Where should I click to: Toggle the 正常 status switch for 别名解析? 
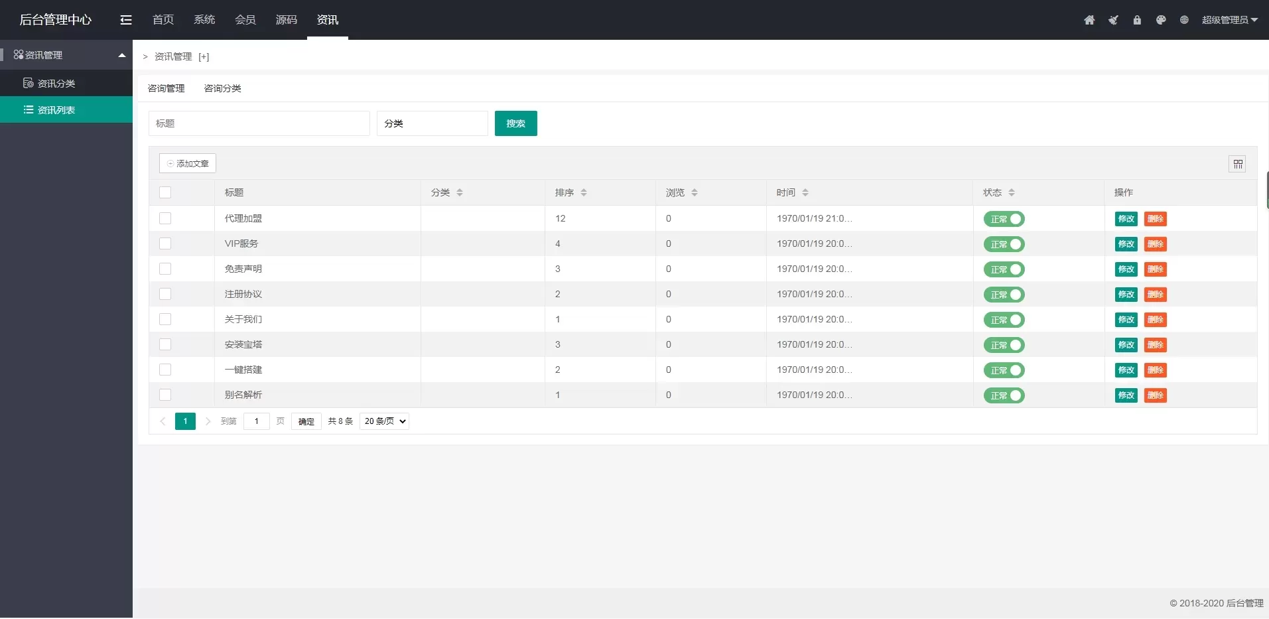click(x=1004, y=395)
